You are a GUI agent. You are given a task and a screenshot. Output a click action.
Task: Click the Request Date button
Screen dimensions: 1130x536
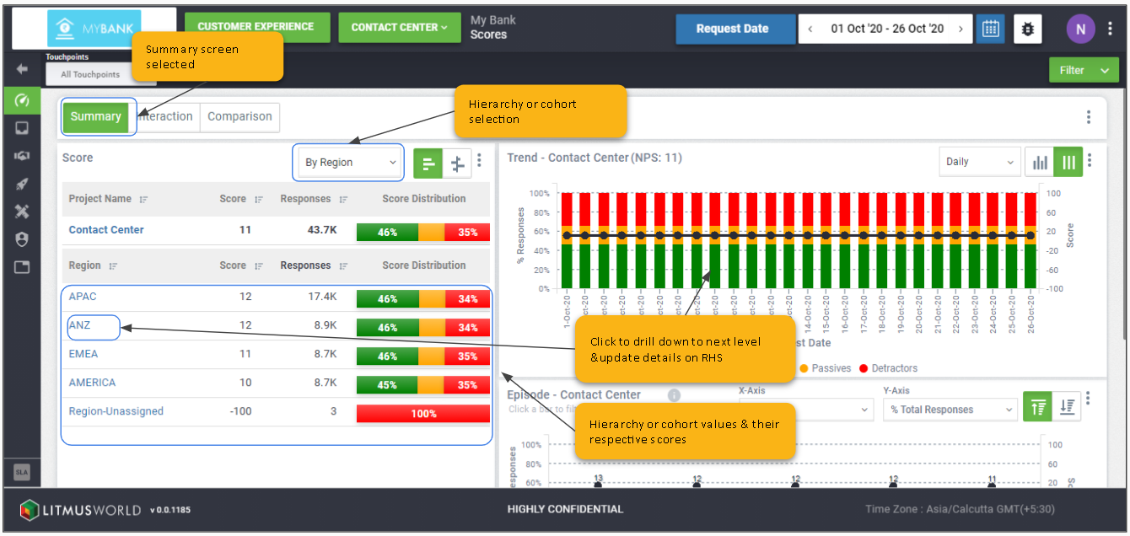tap(732, 29)
